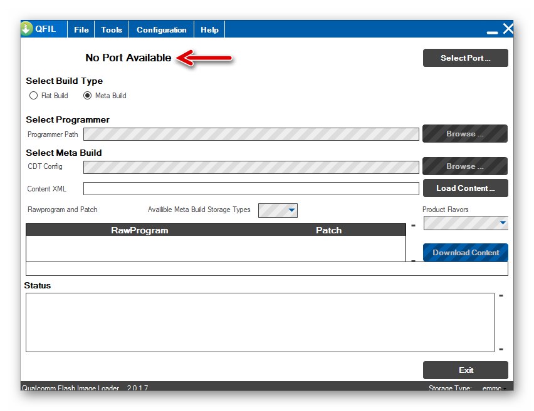The width and height of the screenshot is (534, 411).
Task: Click the Product Flavors label
Action: pyautogui.click(x=446, y=210)
